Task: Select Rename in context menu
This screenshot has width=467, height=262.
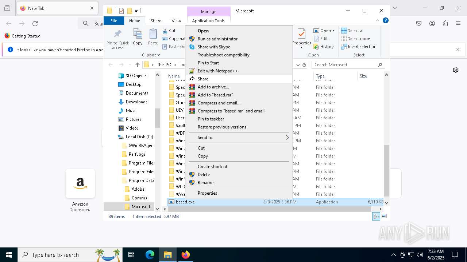Action: coord(239,183)
